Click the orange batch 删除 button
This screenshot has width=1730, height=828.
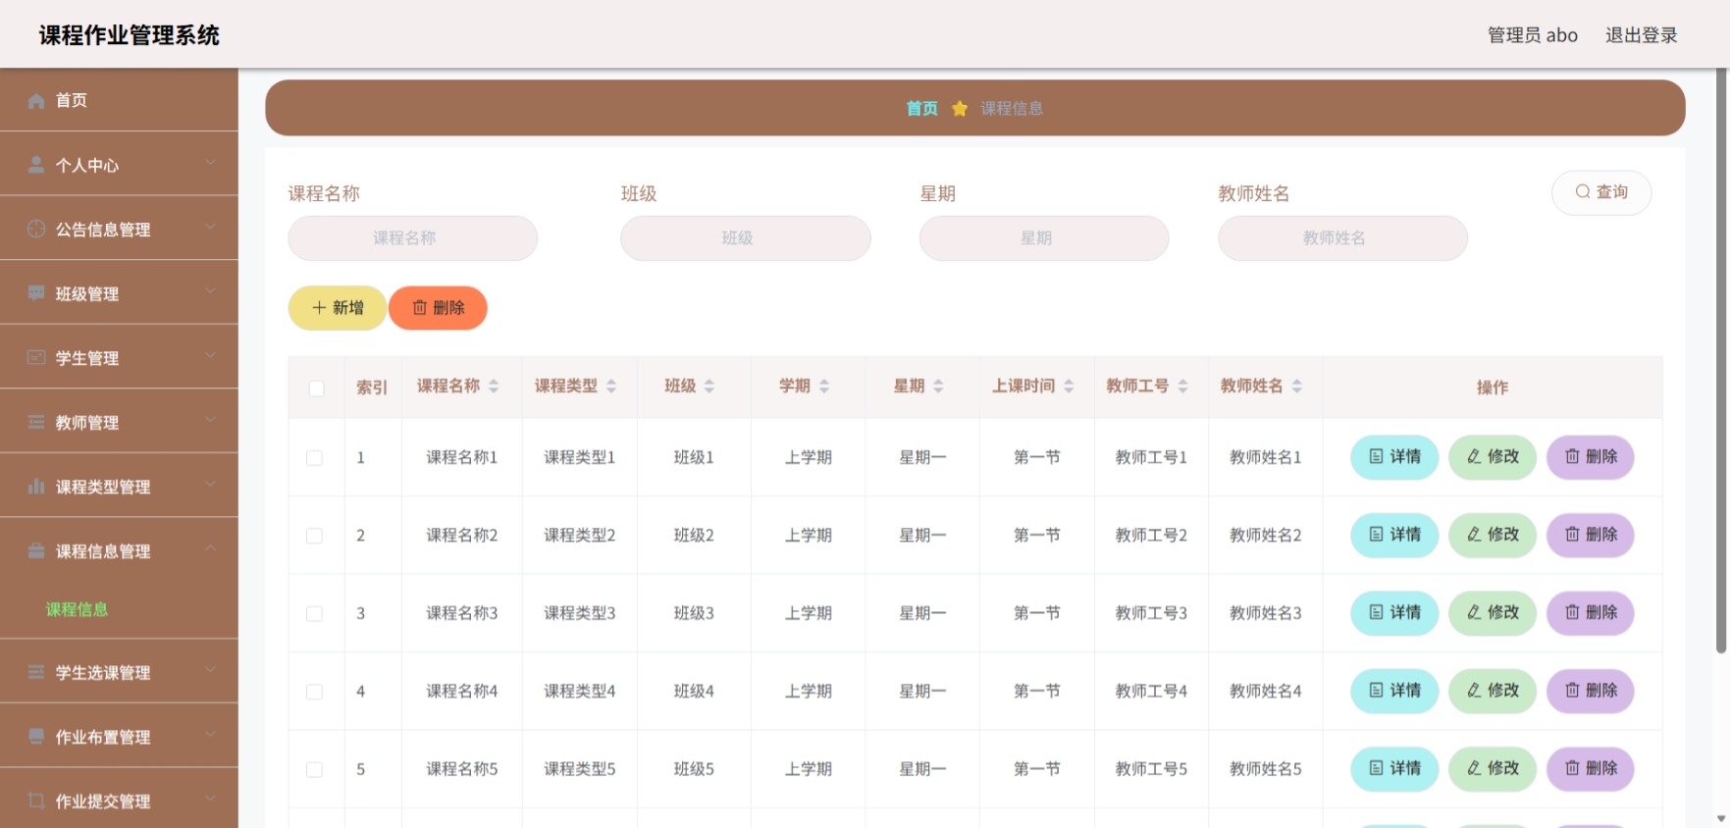point(438,308)
